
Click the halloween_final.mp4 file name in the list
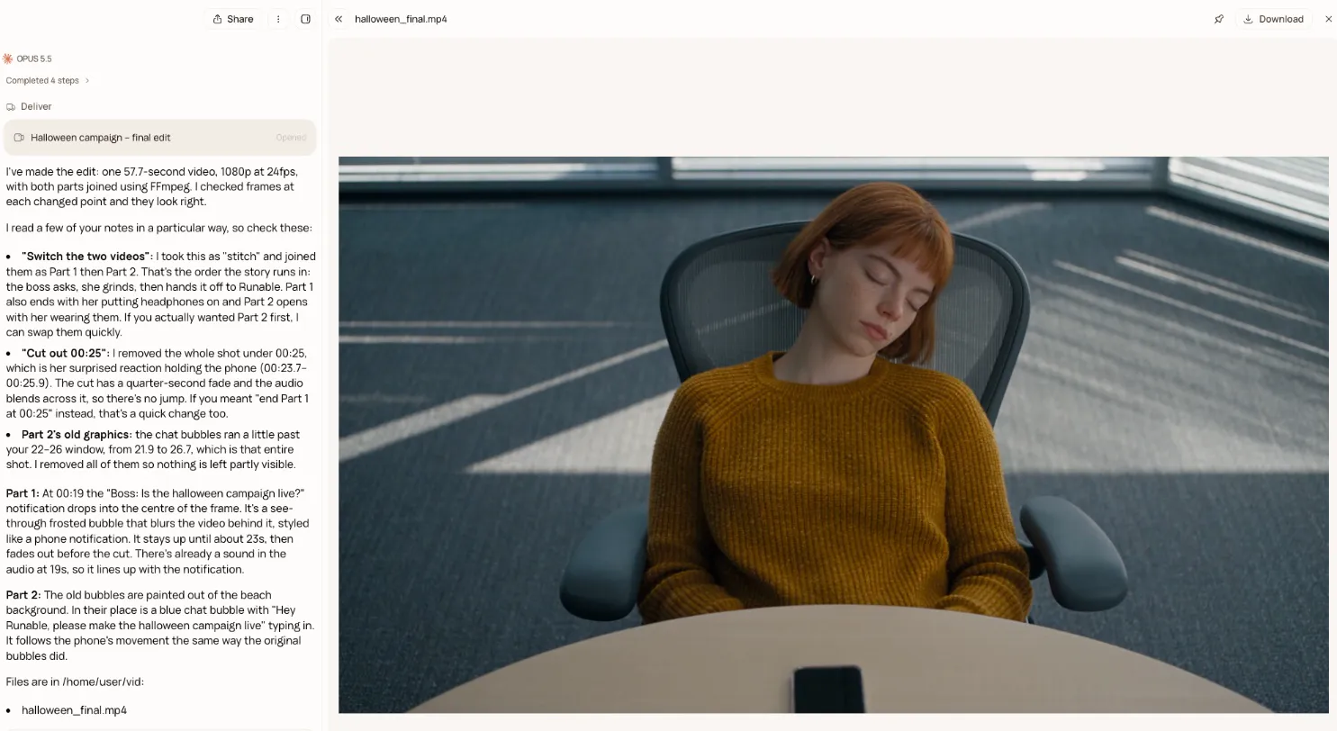[x=74, y=710]
